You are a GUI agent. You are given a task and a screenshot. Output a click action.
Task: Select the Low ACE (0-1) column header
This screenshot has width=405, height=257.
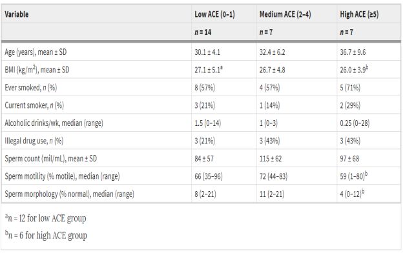click(214, 14)
